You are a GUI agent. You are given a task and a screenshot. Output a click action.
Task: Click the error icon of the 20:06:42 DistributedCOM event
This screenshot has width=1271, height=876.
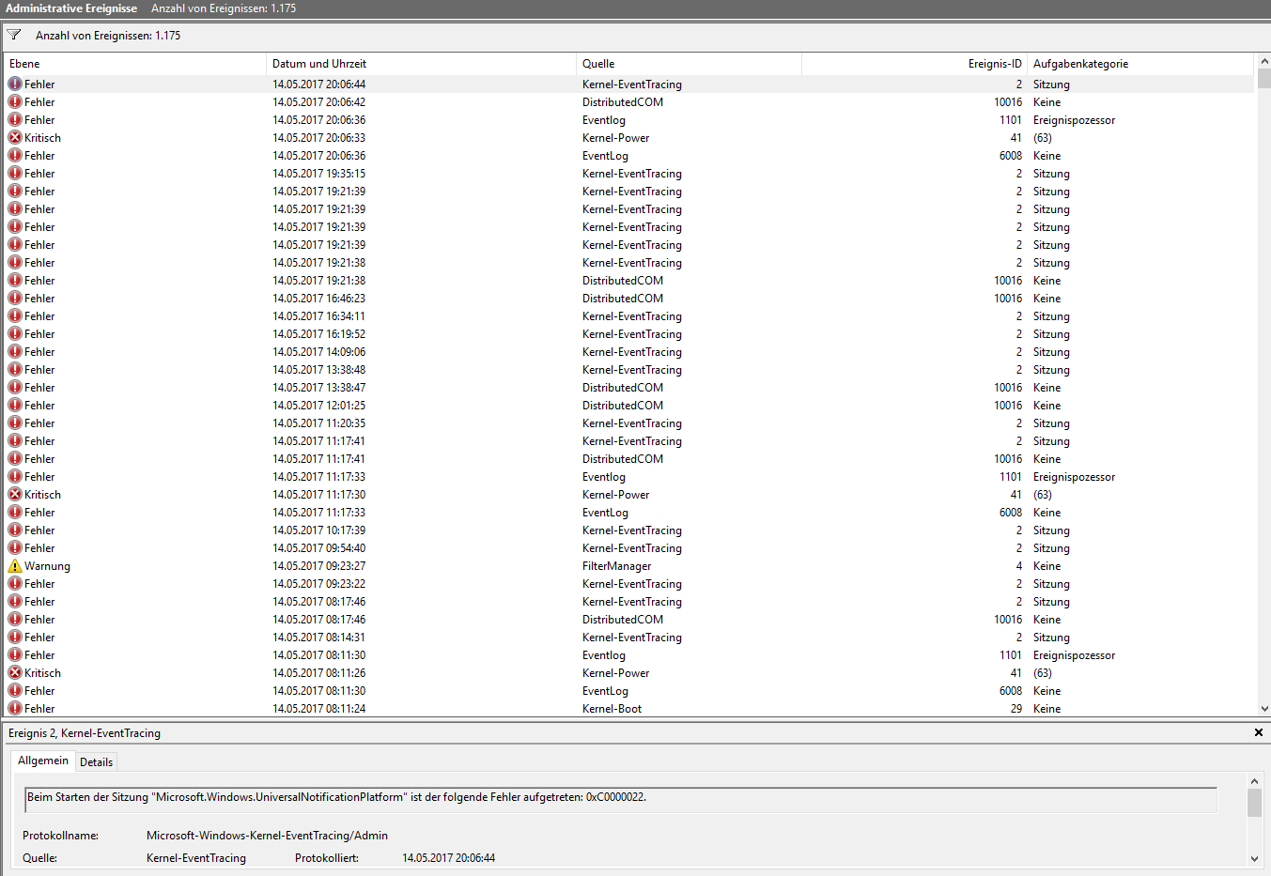point(15,102)
